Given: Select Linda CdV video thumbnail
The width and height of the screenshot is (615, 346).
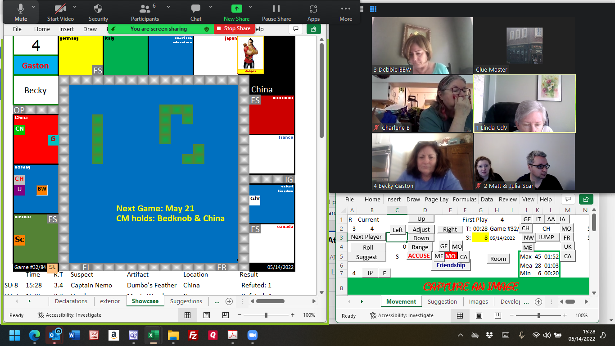Looking at the screenshot, I should 525,104.
